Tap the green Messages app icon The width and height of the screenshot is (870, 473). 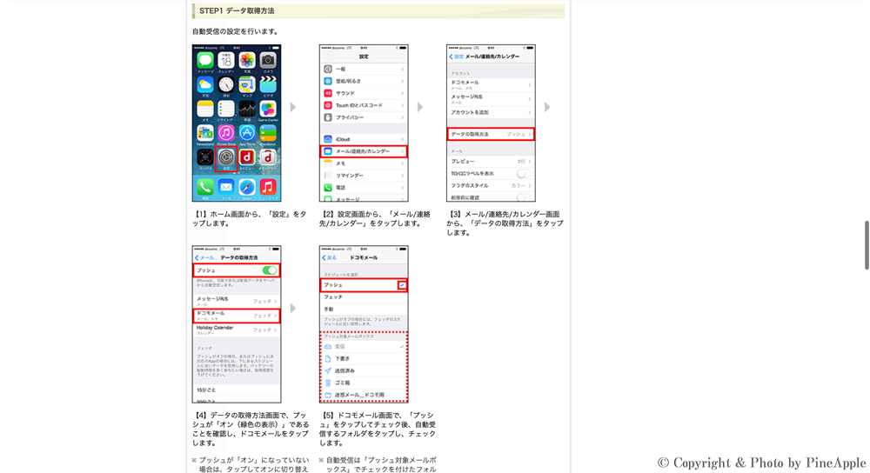(204, 60)
